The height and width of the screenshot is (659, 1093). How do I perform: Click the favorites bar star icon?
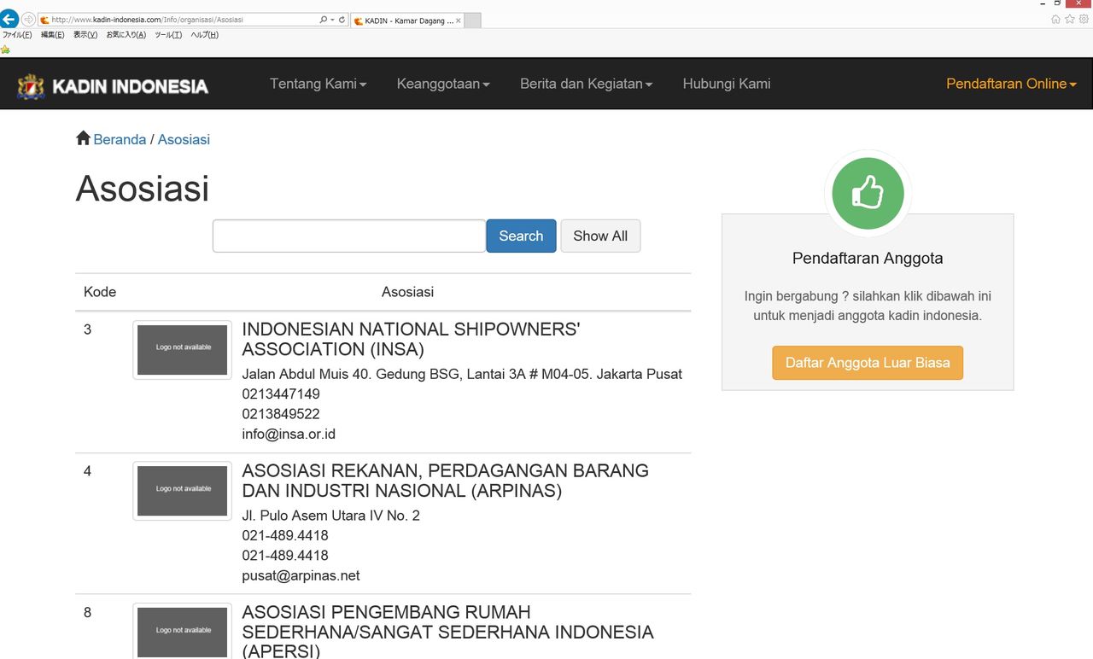tap(5, 50)
